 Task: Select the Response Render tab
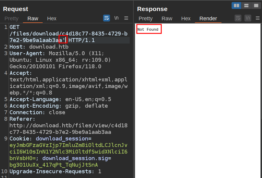(208, 18)
